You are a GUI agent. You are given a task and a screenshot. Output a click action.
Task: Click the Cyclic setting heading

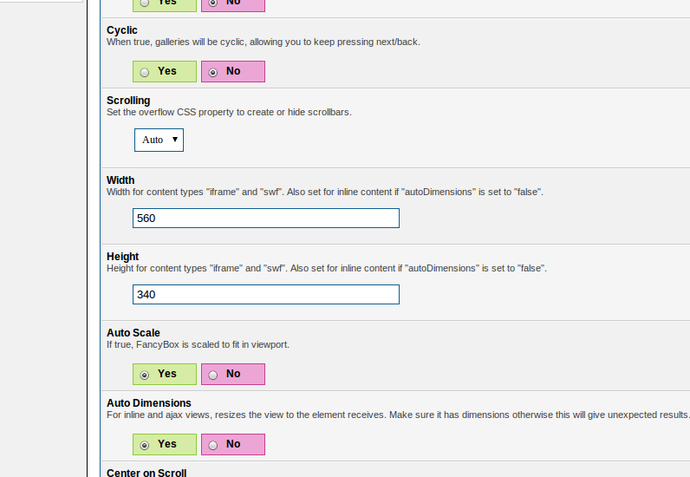[x=122, y=30]
